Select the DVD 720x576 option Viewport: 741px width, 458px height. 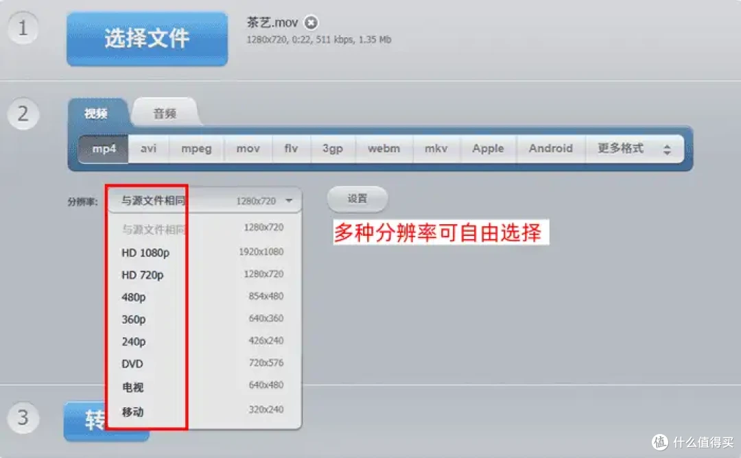[204, 363]
